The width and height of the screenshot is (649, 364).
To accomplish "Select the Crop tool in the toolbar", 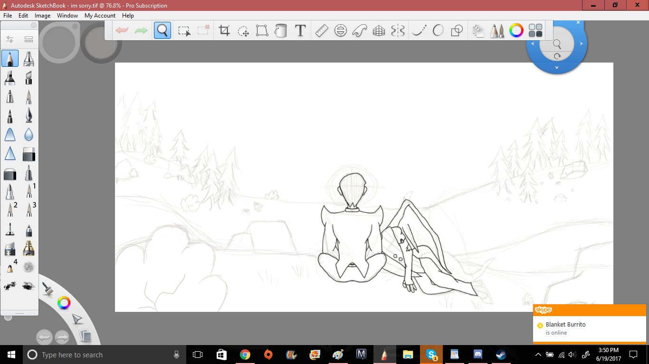I will (x=224, y=31).
